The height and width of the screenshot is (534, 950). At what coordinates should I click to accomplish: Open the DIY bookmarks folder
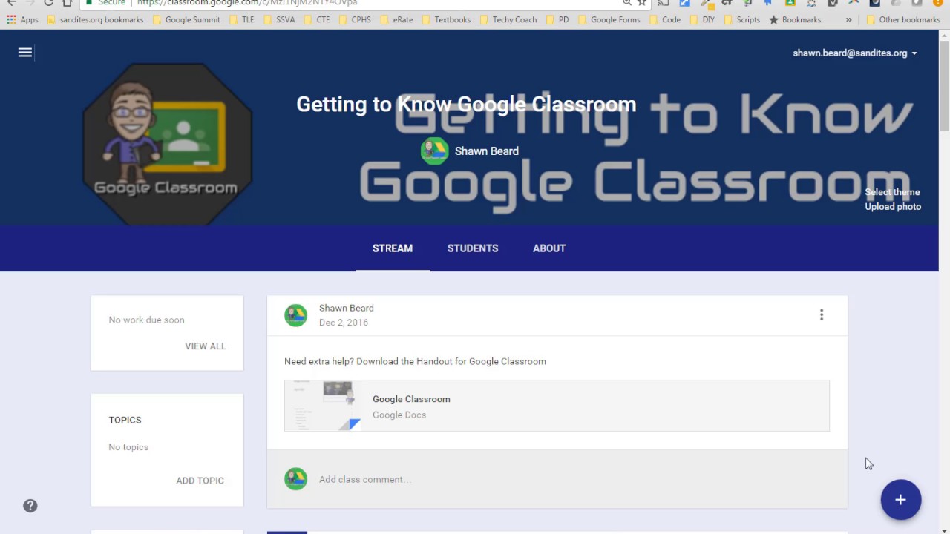[x=702, y=20]
